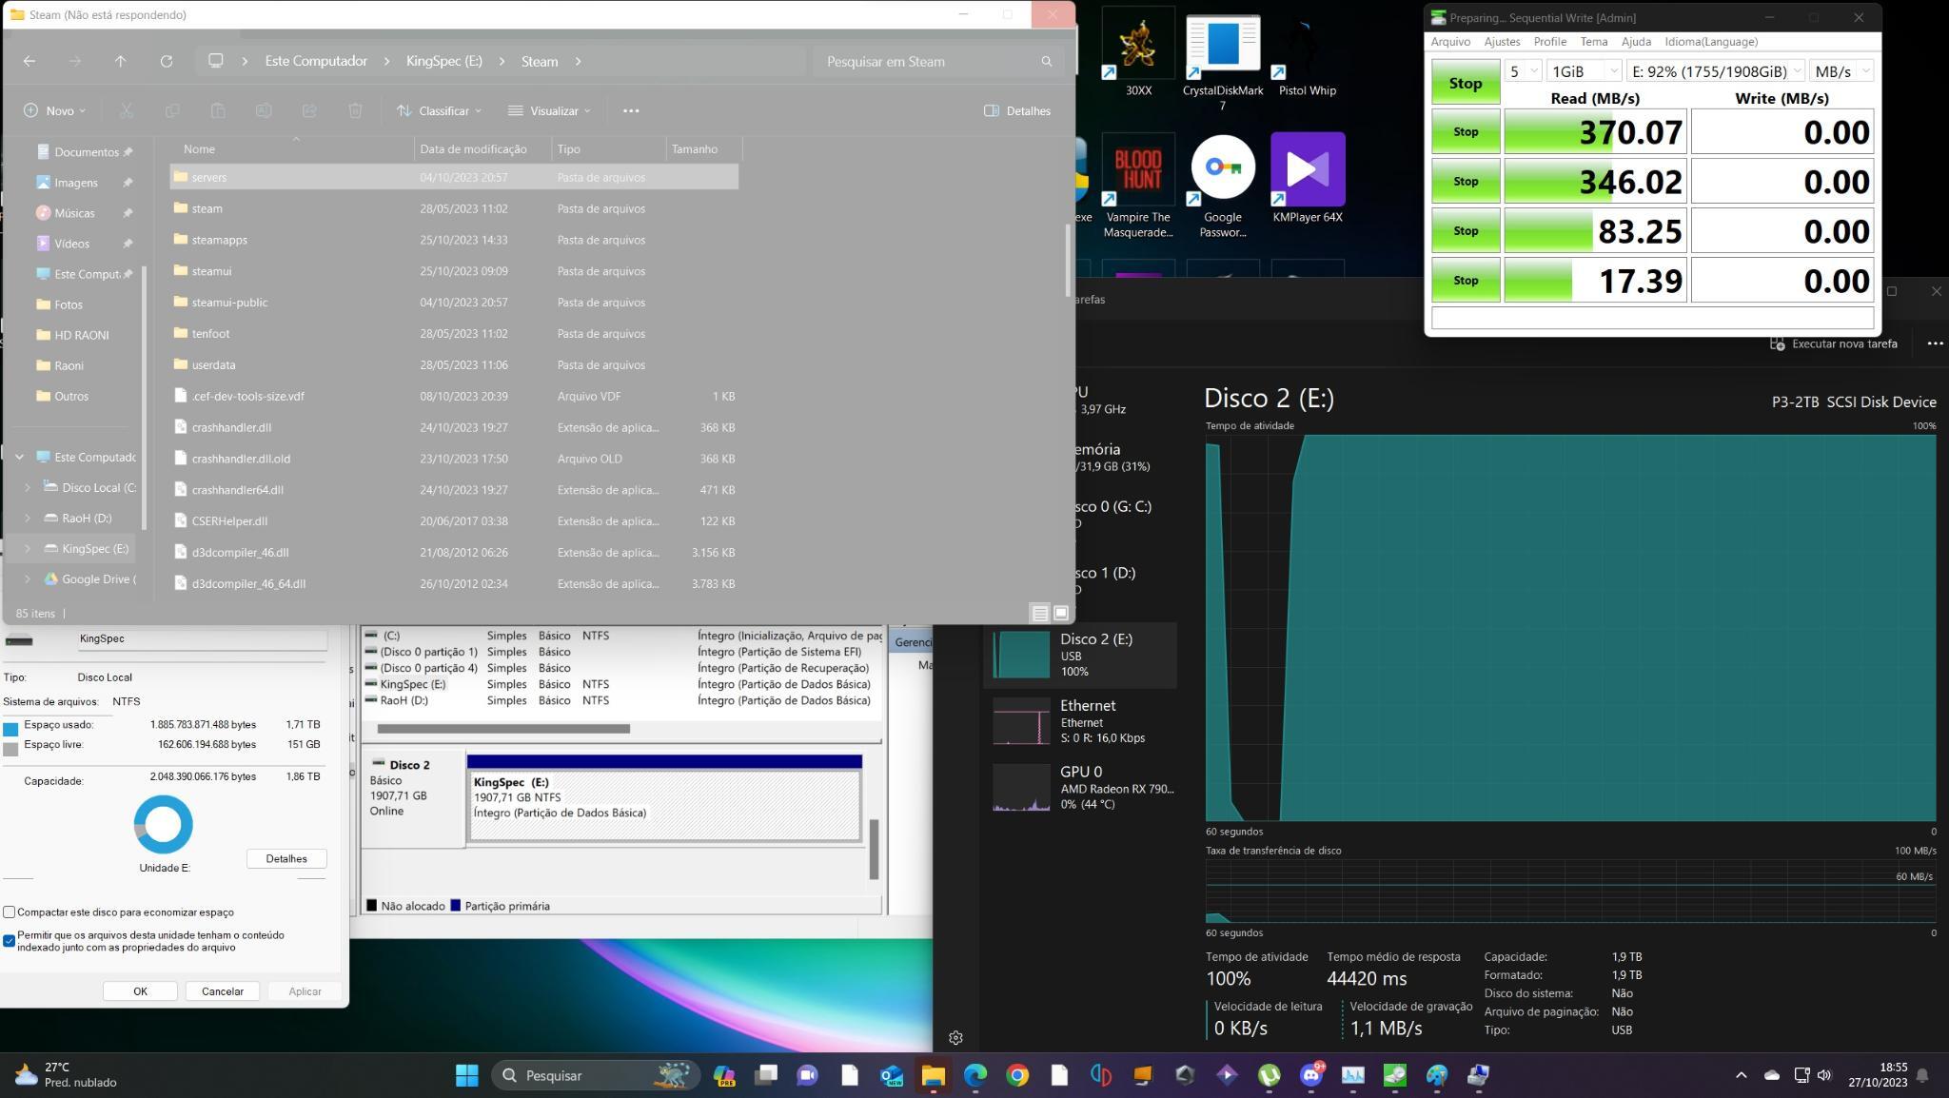Viewport: 1949px width, 1098px height.
Task: Open Profile menu in CrystalDiskMark
Action: (x=1549, y=41)
